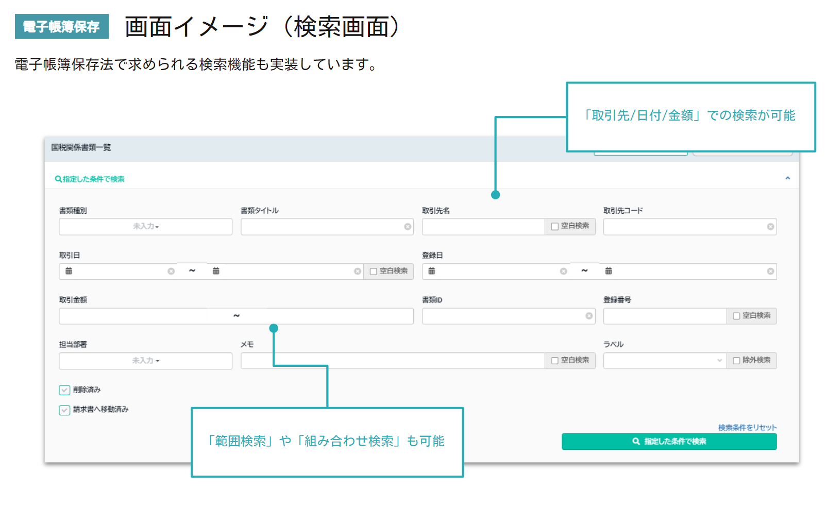Screen dimensions: 826x506
Task: Click the 指定した条件で検索 panel header
Action: 90,179
